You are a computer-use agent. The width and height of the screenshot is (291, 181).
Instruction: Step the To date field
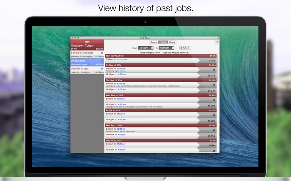[x=173, y=48]
